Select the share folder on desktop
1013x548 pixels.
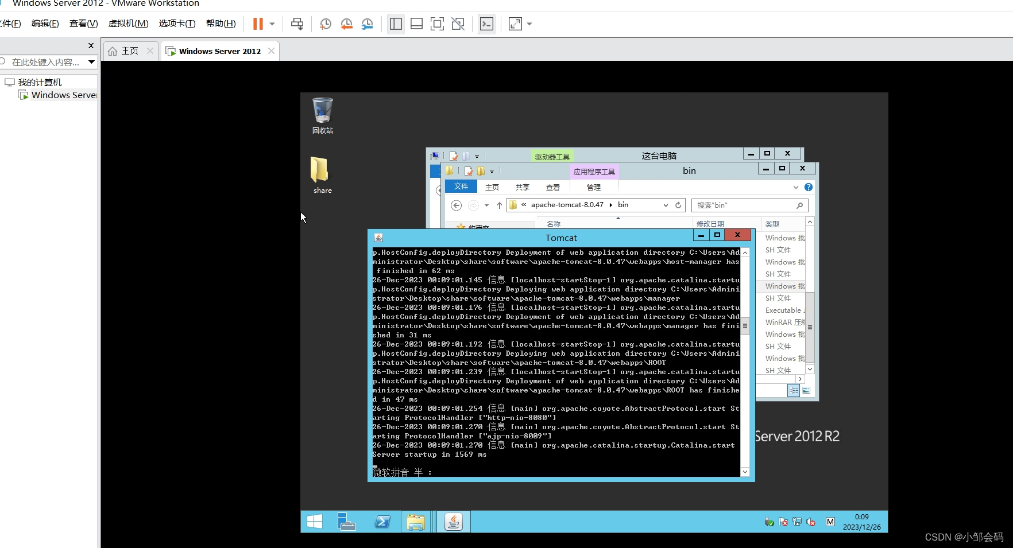click(323, 175)
